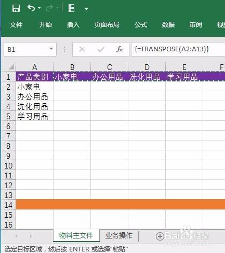The image size is (225, 253).
Task: Click cell D1 containing 洗化用品
Action: 147,77
